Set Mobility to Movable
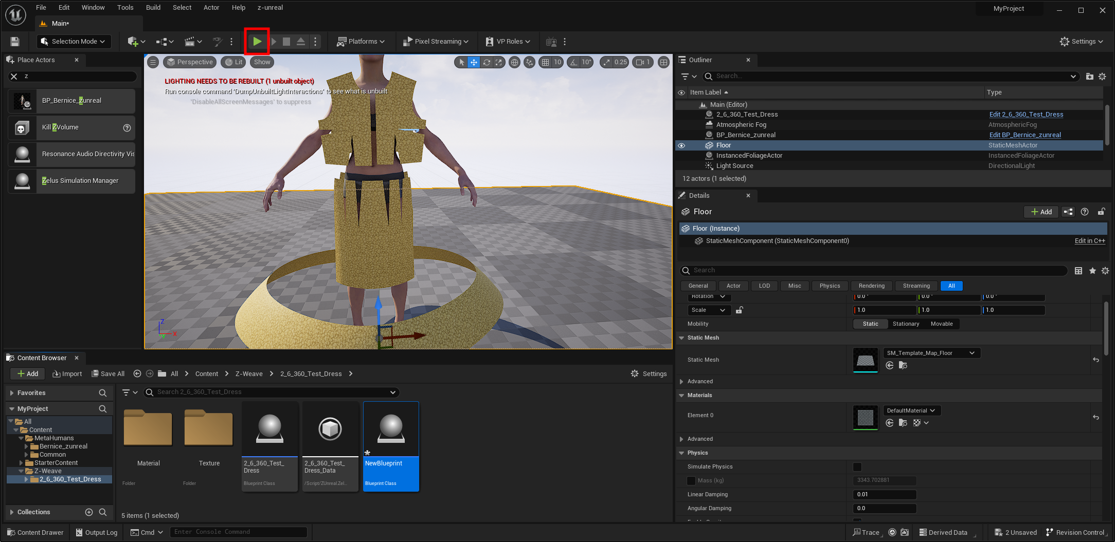1115x542 pixels. coord(942,324)
